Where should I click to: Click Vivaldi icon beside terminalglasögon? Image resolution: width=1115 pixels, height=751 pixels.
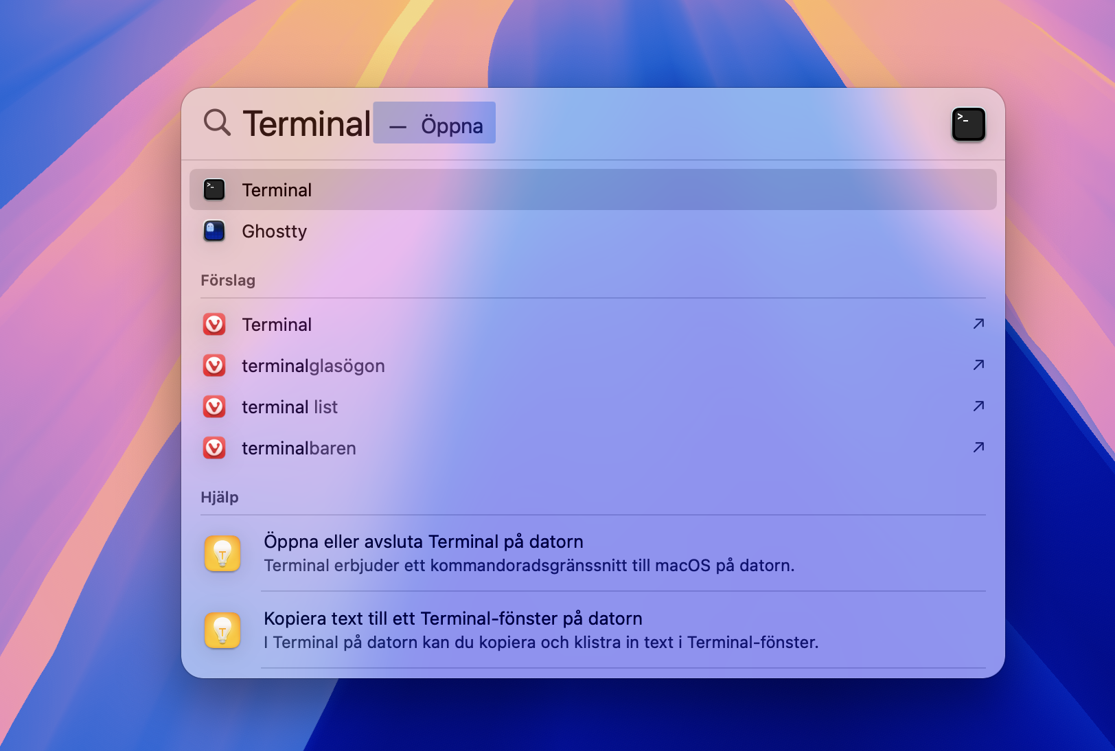214,365
